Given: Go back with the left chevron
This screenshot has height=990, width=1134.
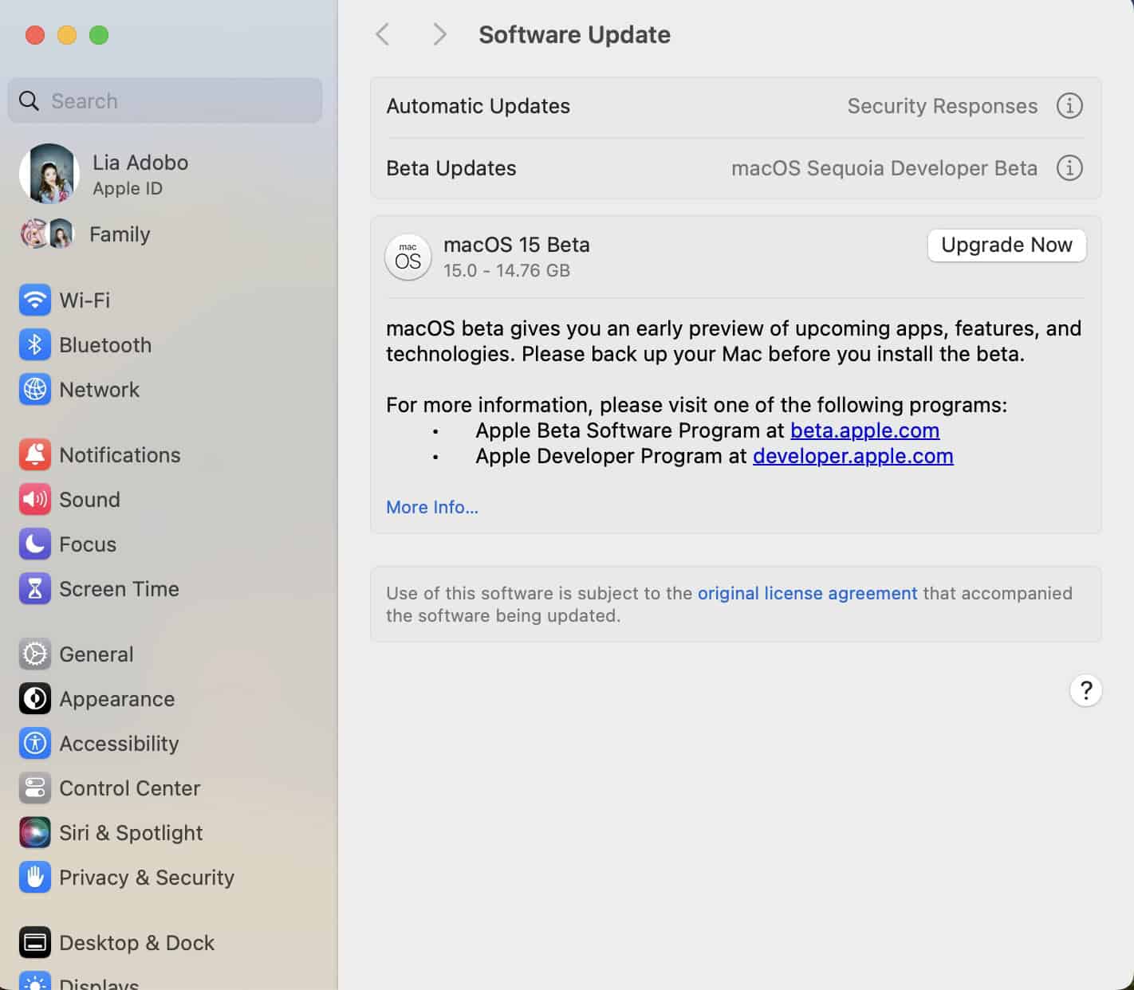Looking at the screenshot, I should click(383, 34).
